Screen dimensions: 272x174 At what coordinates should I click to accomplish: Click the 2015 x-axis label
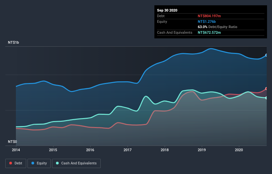[53, 150]
